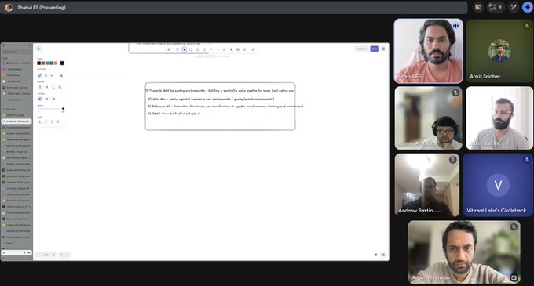Zoom in the Excalidraw canvas
The image size is (534, 286).
coord(53,255)
